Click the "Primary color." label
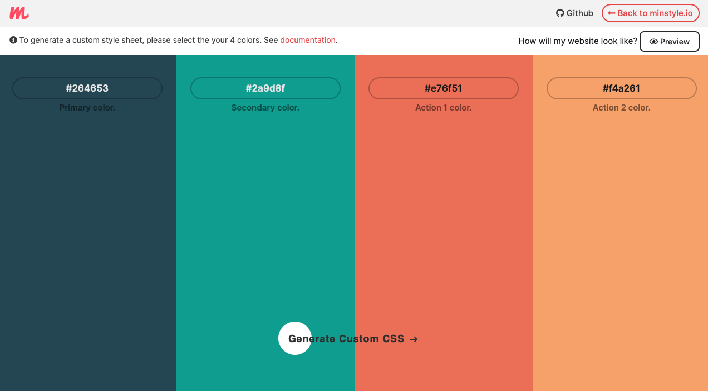This screenshot has width=708, height=391. [x=87, y=108]
